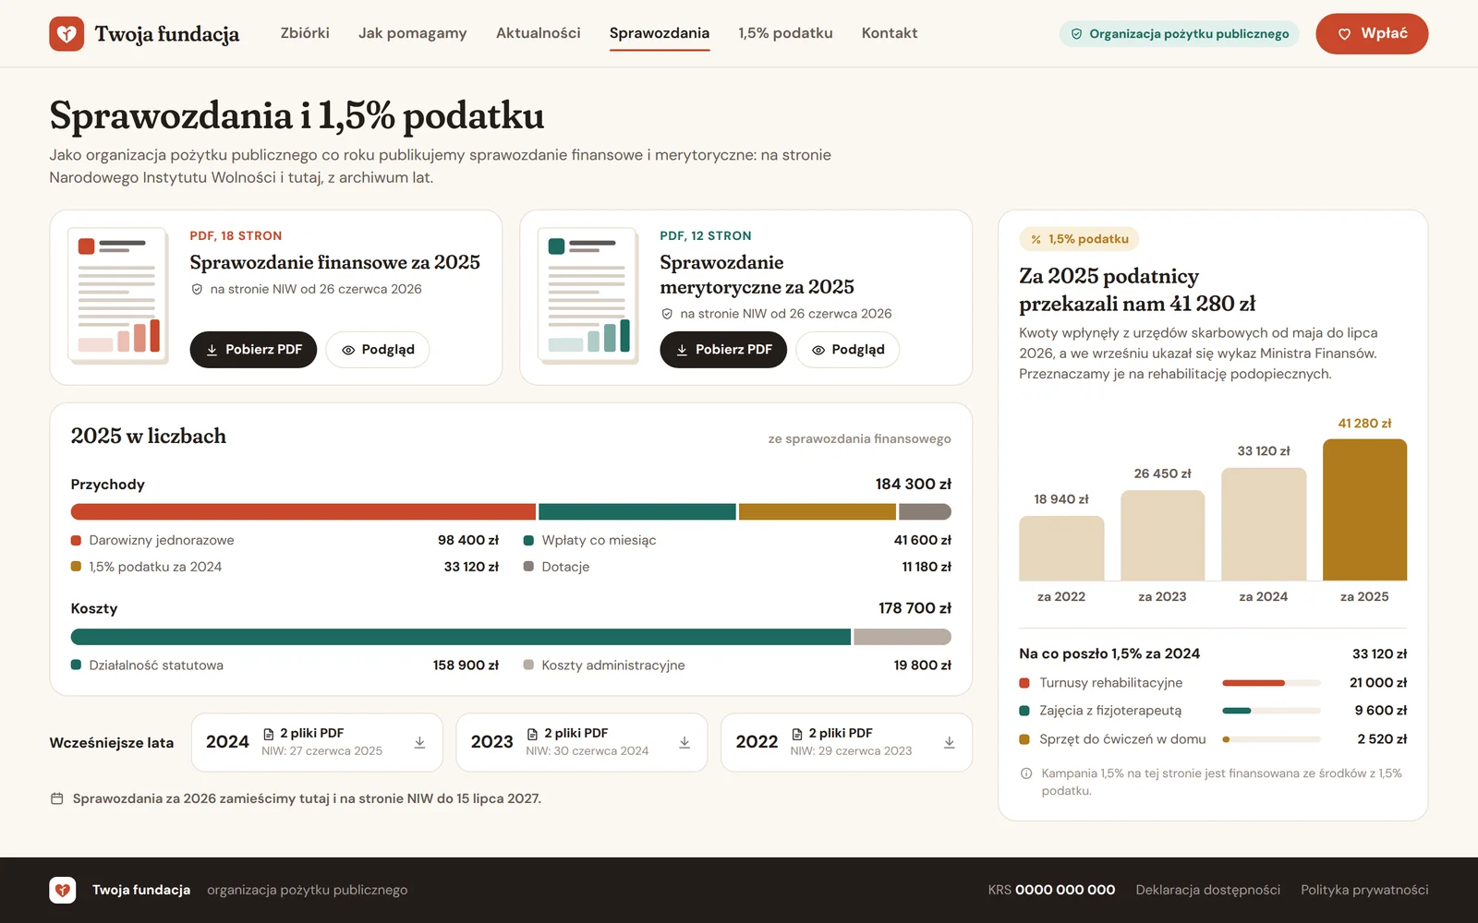This screenshot has height=923, width=1478.
Task: Click the footer heart logo icon
Action: (63, 890)
